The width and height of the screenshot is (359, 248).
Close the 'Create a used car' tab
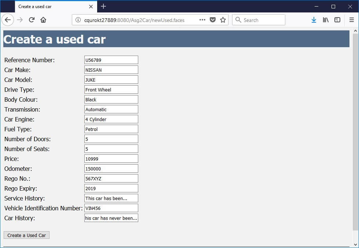[91, 7]
